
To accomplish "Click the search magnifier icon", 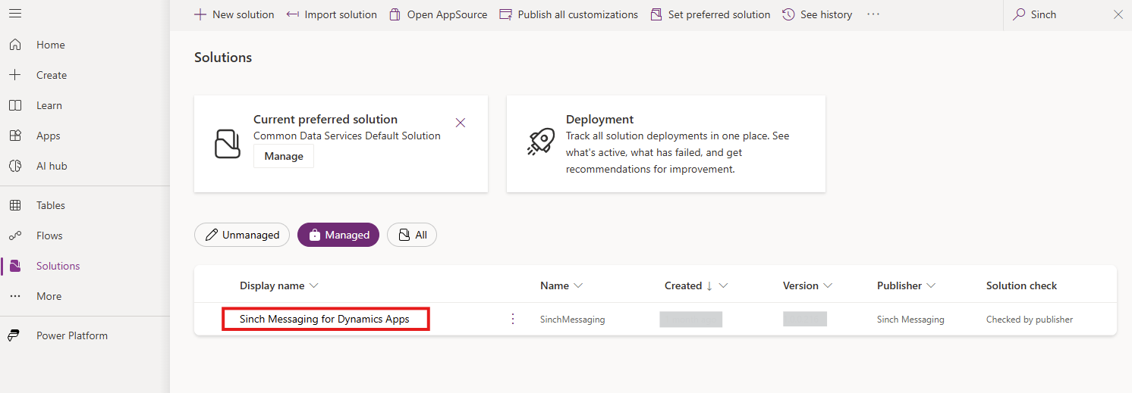I will tap(1019, 14).
